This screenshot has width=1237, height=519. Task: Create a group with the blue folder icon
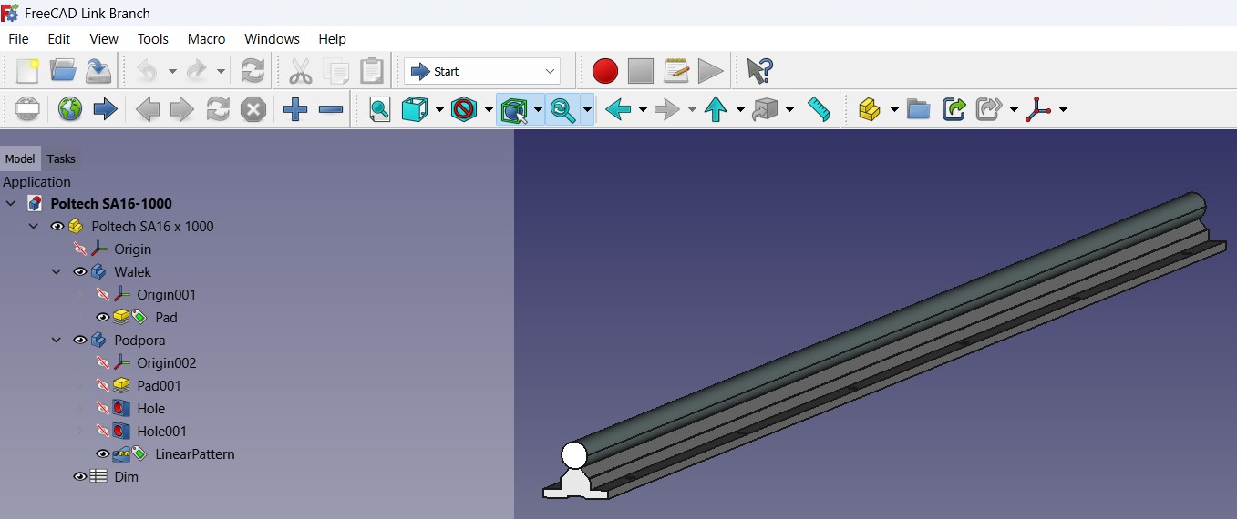coord(919,110)
